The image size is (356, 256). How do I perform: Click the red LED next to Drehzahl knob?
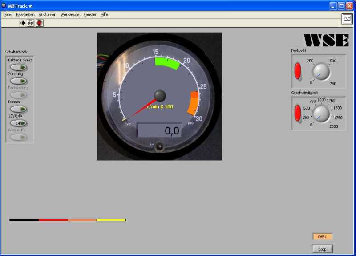pyautogui.click(x=297, y=71)
